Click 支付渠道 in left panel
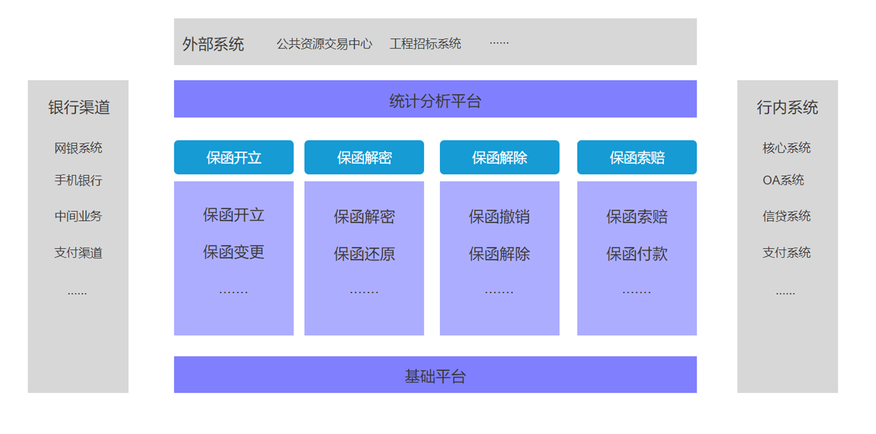The width and height of the screenshot is (876, 434). point(78,253)
